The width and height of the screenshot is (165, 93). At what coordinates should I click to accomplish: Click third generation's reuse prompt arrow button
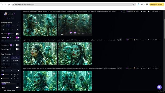pos(121,68)
